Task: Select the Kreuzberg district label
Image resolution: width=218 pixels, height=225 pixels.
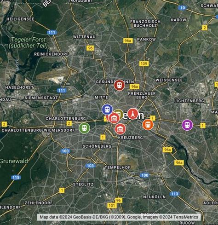Action: coord(131,138)
